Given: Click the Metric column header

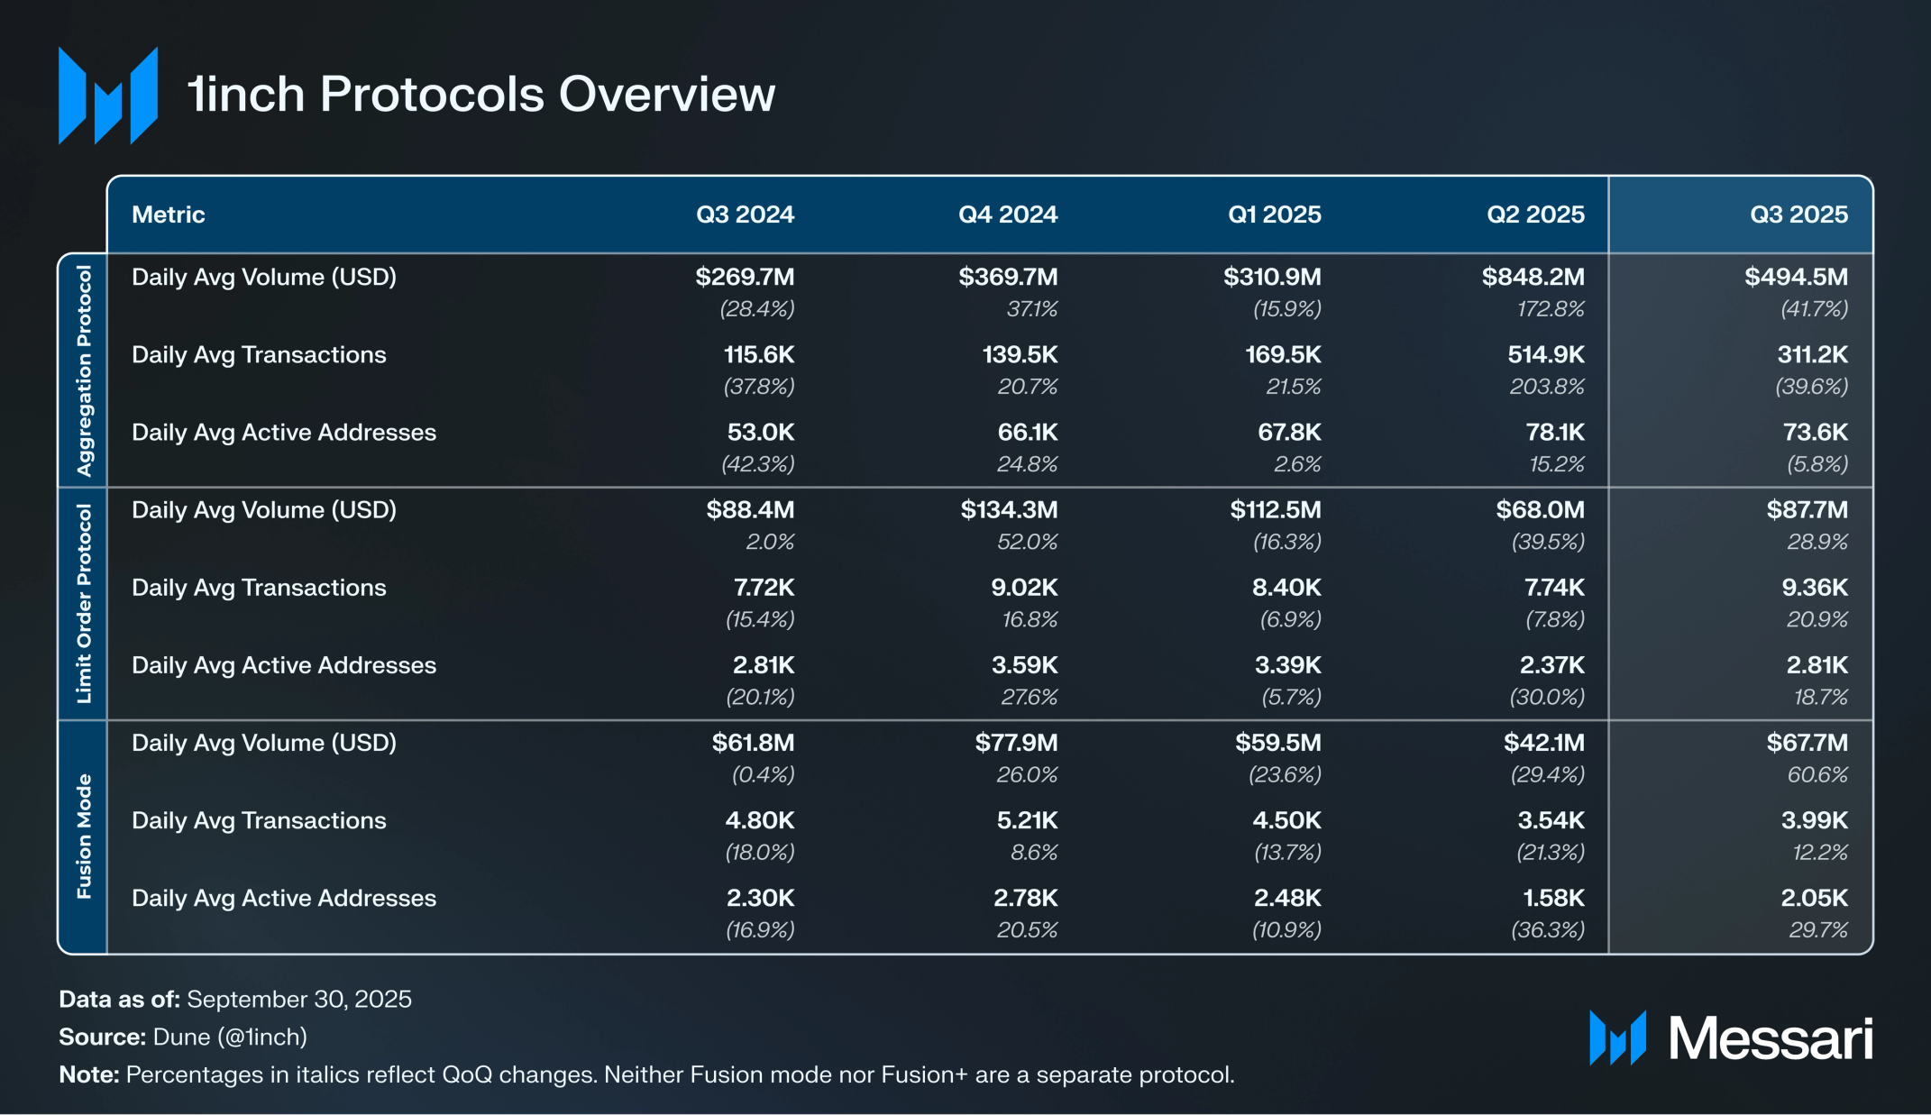Looking at the screenshot, I should pos(169,215).
